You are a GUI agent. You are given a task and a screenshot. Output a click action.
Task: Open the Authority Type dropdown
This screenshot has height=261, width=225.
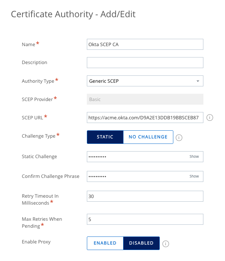145,81
